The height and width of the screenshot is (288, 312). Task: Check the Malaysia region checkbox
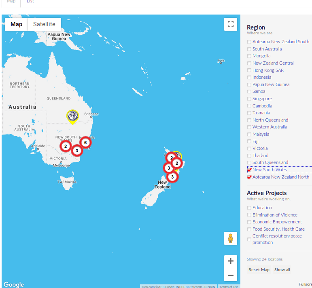249,134
